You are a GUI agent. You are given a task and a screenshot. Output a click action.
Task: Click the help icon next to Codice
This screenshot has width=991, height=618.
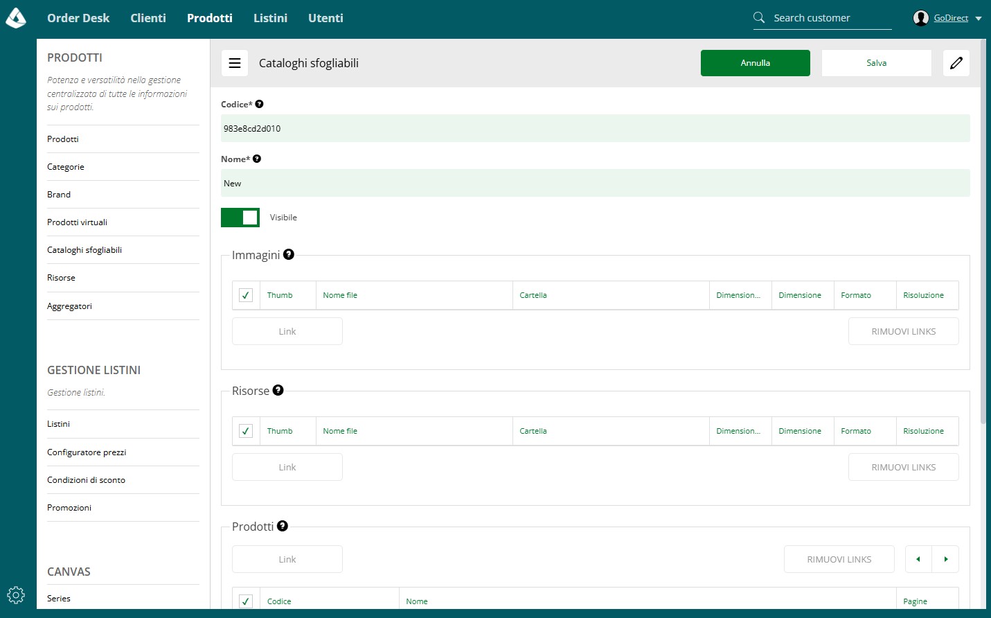[x=259, y=104]
